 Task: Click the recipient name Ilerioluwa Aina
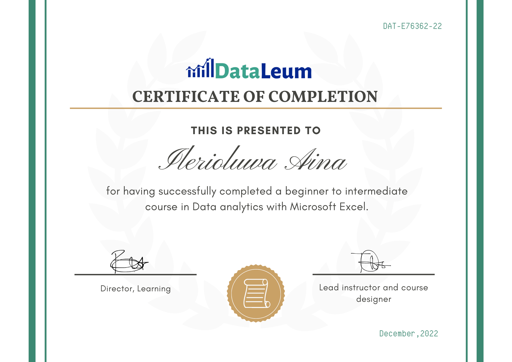tap(253, 159)
